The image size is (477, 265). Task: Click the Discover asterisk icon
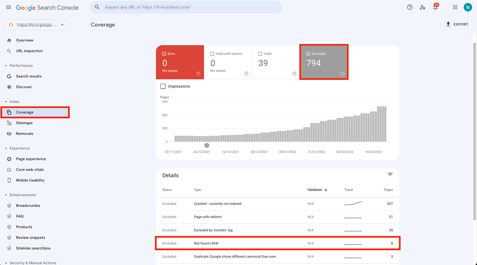click(9, 87)
